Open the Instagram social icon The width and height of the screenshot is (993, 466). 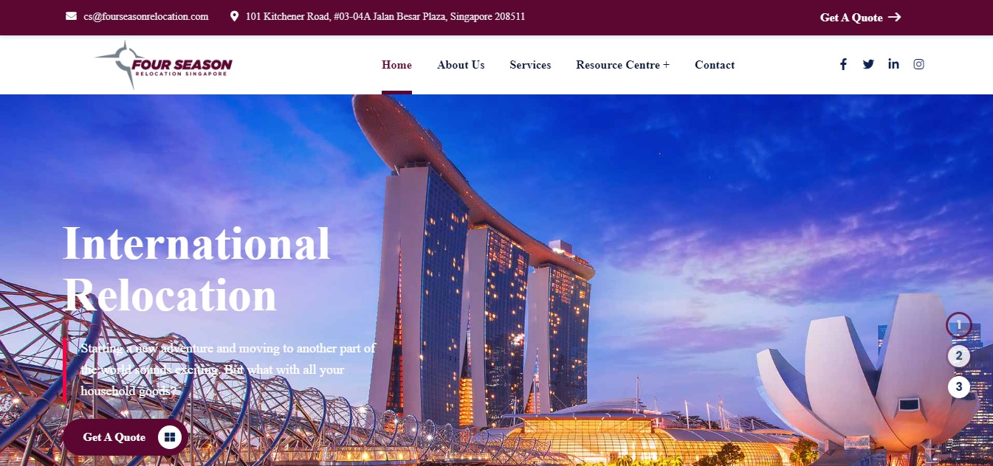point(918,64)
